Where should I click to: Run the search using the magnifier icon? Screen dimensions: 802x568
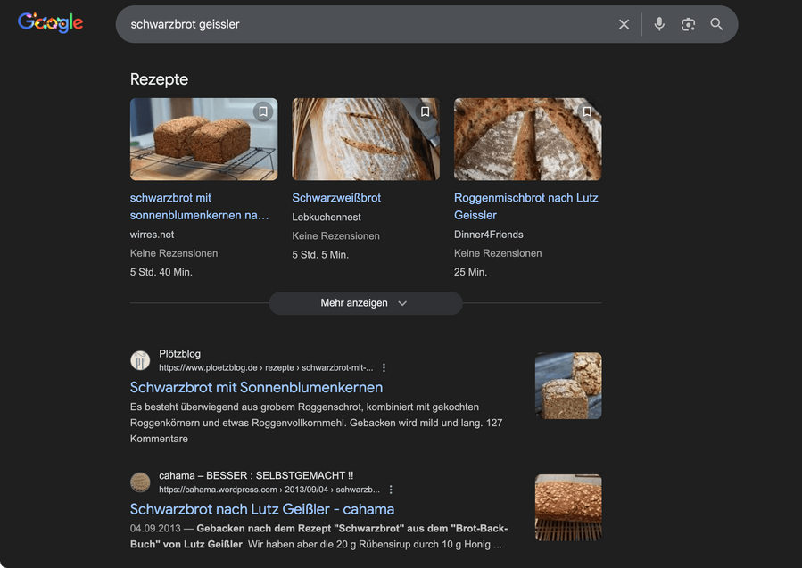pyautogui.click(x=716, y=23)
